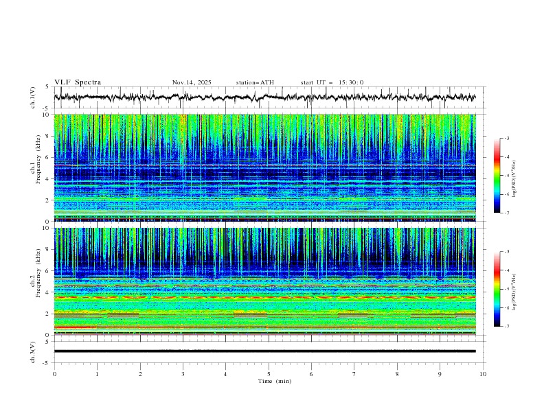Click the 8 minute tick label
This screenshot has width=544, height=420.
point(397,373)
